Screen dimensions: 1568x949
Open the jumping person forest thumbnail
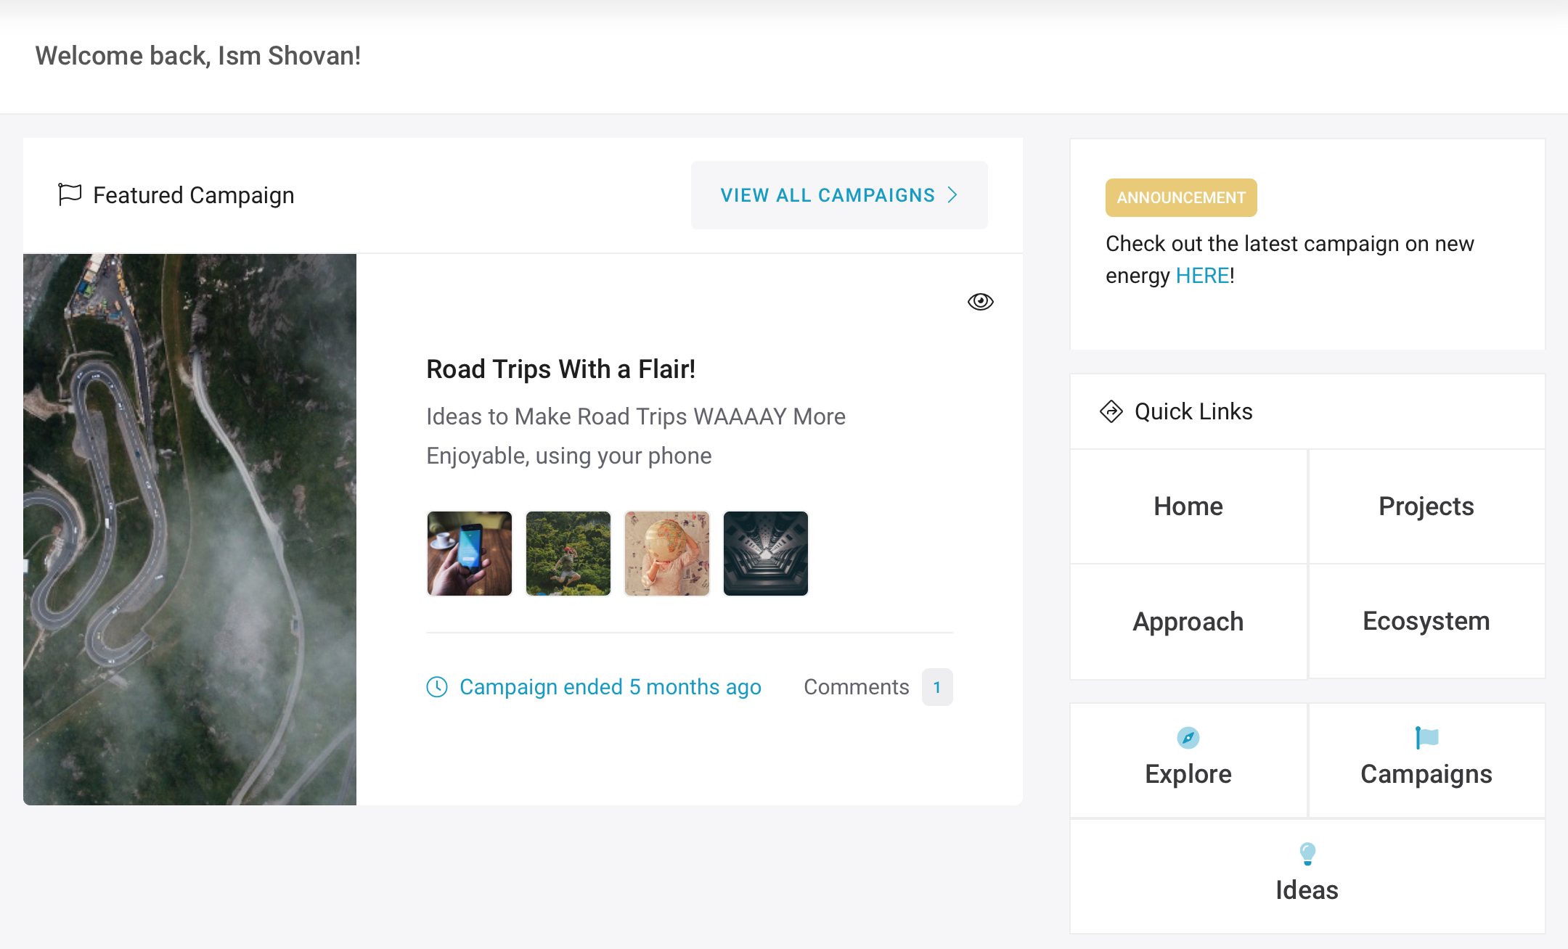pyautogui.click(x=568, y=554)
